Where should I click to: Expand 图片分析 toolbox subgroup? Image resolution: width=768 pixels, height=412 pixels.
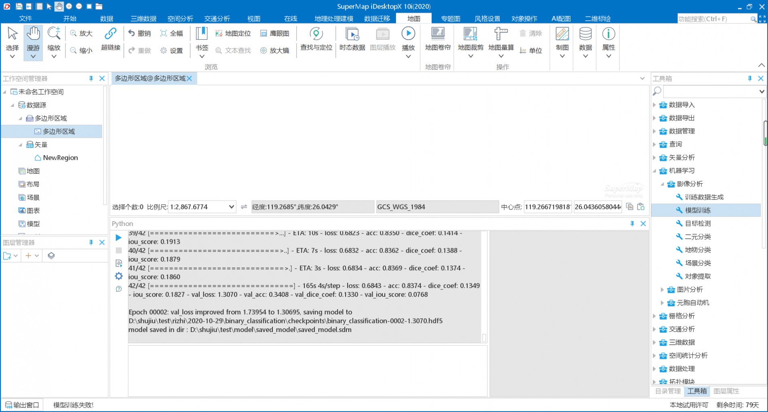[x=662, y=289]
